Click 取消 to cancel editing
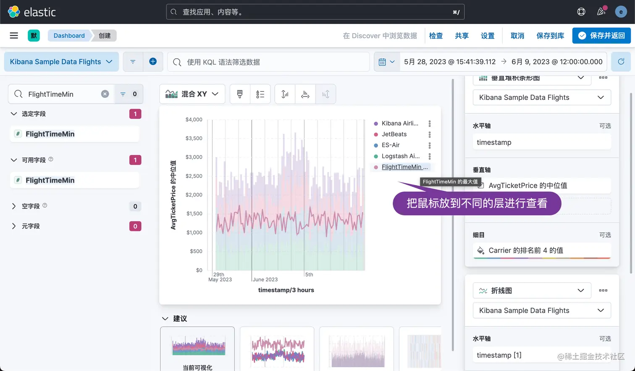 click(x=517, y=36)
